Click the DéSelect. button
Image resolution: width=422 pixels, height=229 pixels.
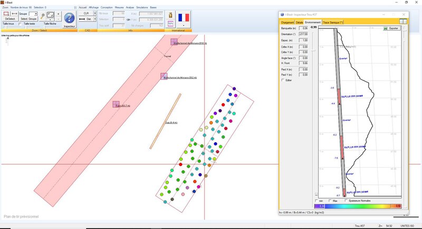[x=10, y=19]
